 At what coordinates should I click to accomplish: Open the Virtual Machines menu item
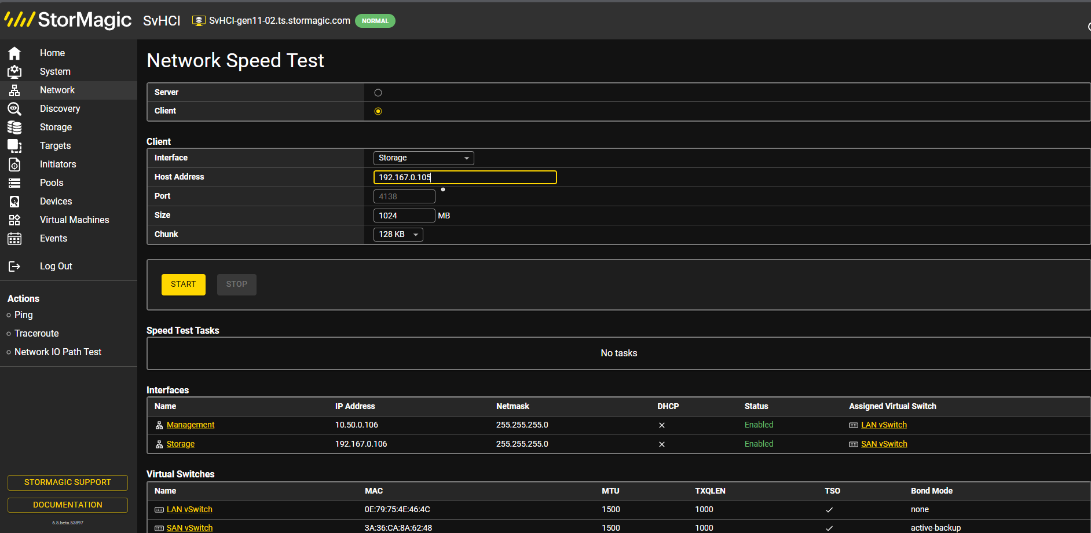74,220
